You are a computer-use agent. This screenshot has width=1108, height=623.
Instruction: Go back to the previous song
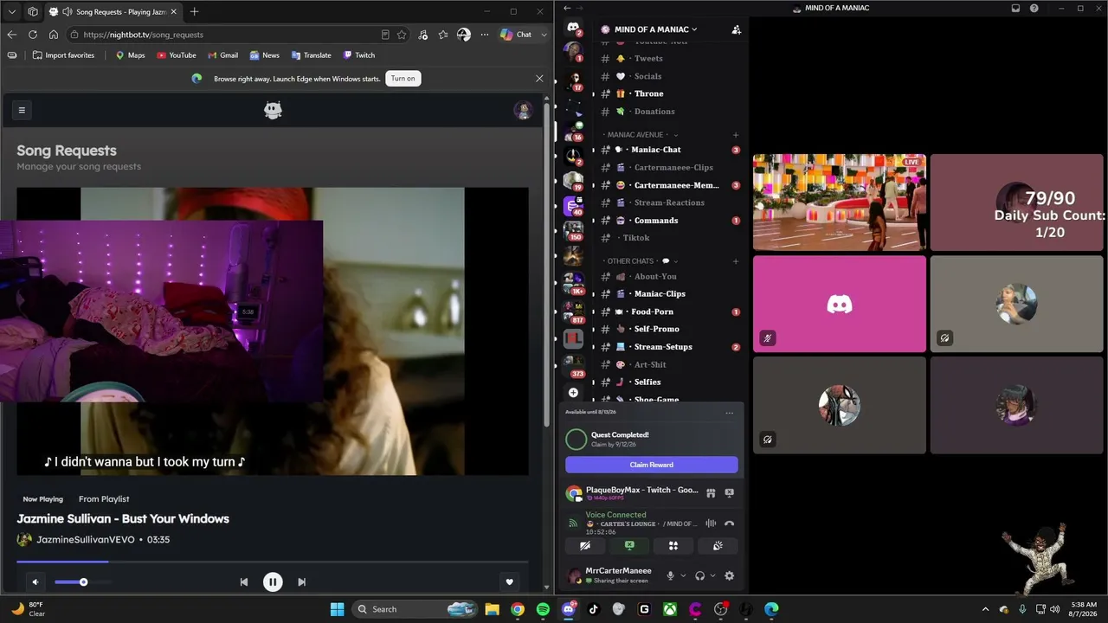pos(244,581)
